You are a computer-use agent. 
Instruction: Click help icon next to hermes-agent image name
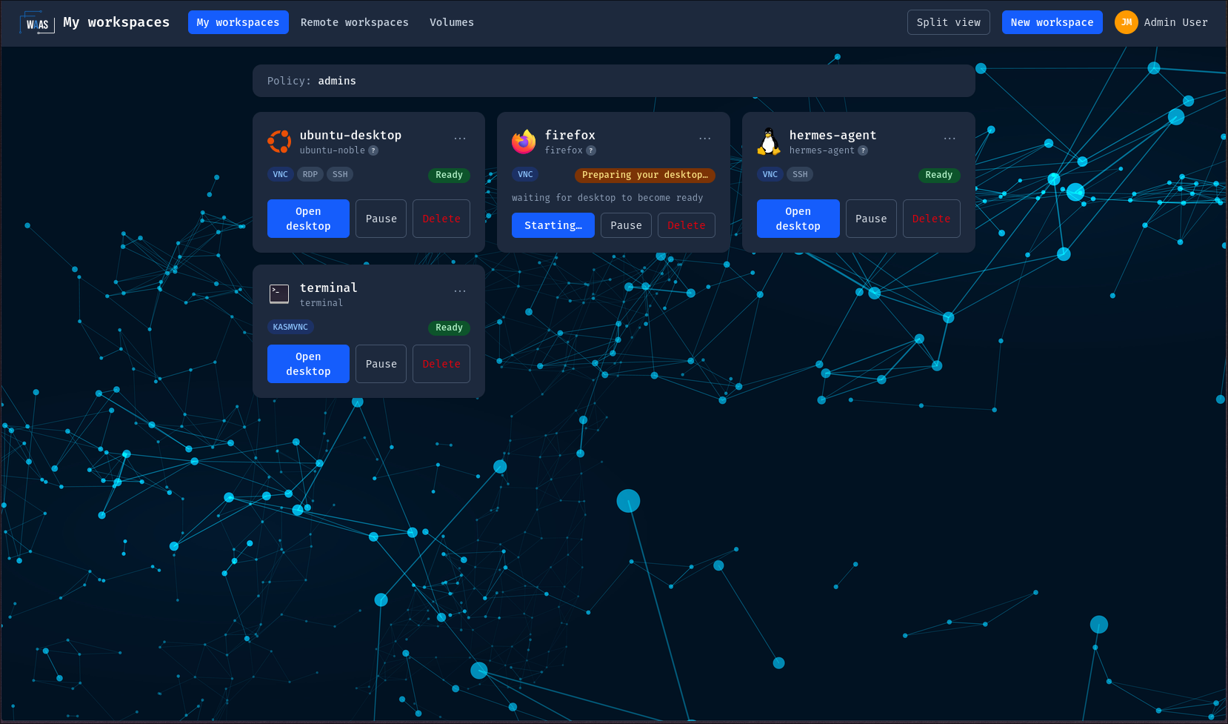coord(863,150)
